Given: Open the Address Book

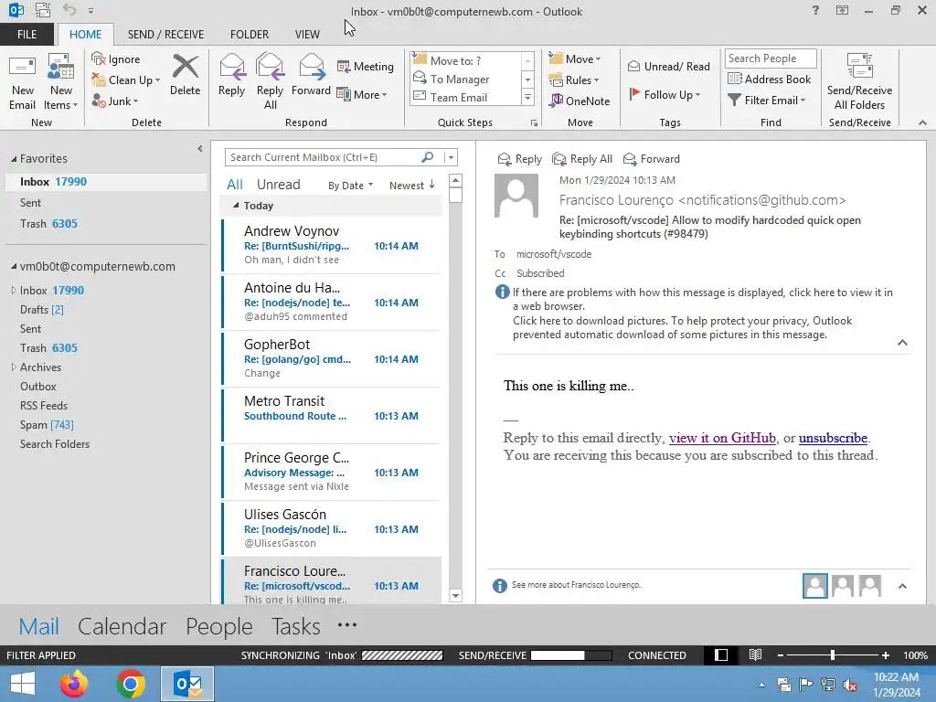Looking at the screenshot, I should 770,79.
